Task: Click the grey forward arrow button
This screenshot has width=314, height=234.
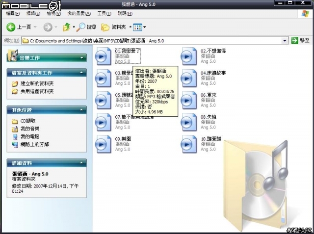Action: [x=48, y=27]
